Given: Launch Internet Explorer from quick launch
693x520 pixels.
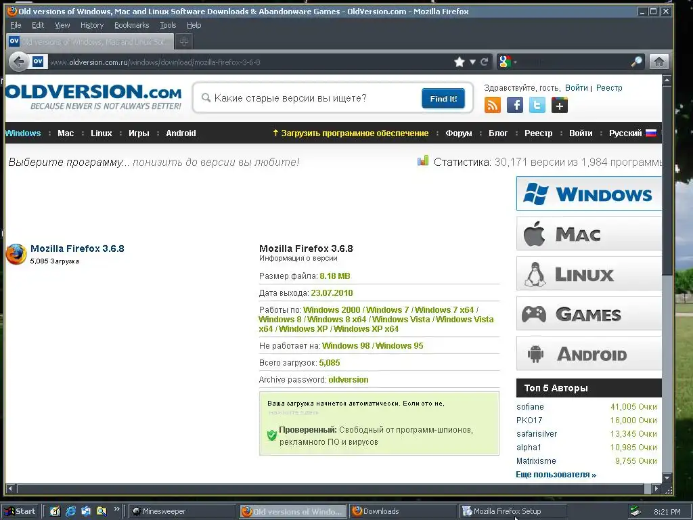Looking at the screenshot, I should (x=70, y=511).
